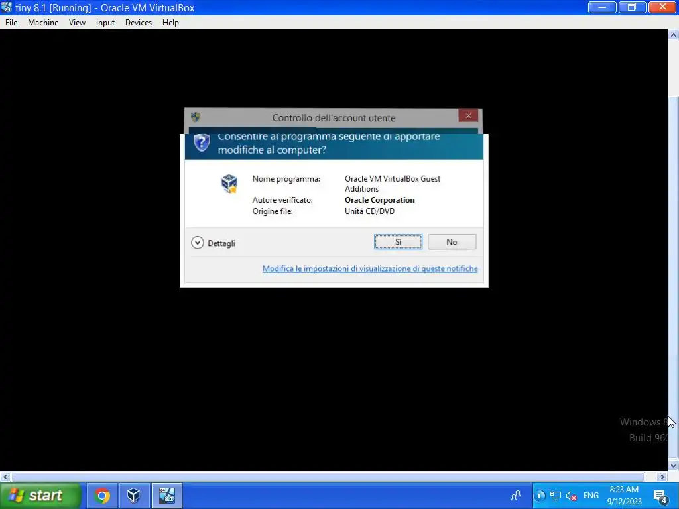This screenshot has height=509, width=679.
Task: Click the text Unità CD/DVD
Action: pyautogui.click(x=369, y=211)
